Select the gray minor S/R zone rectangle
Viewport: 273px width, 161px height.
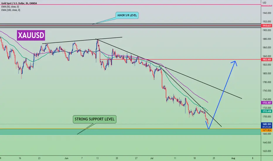point(130,26)
